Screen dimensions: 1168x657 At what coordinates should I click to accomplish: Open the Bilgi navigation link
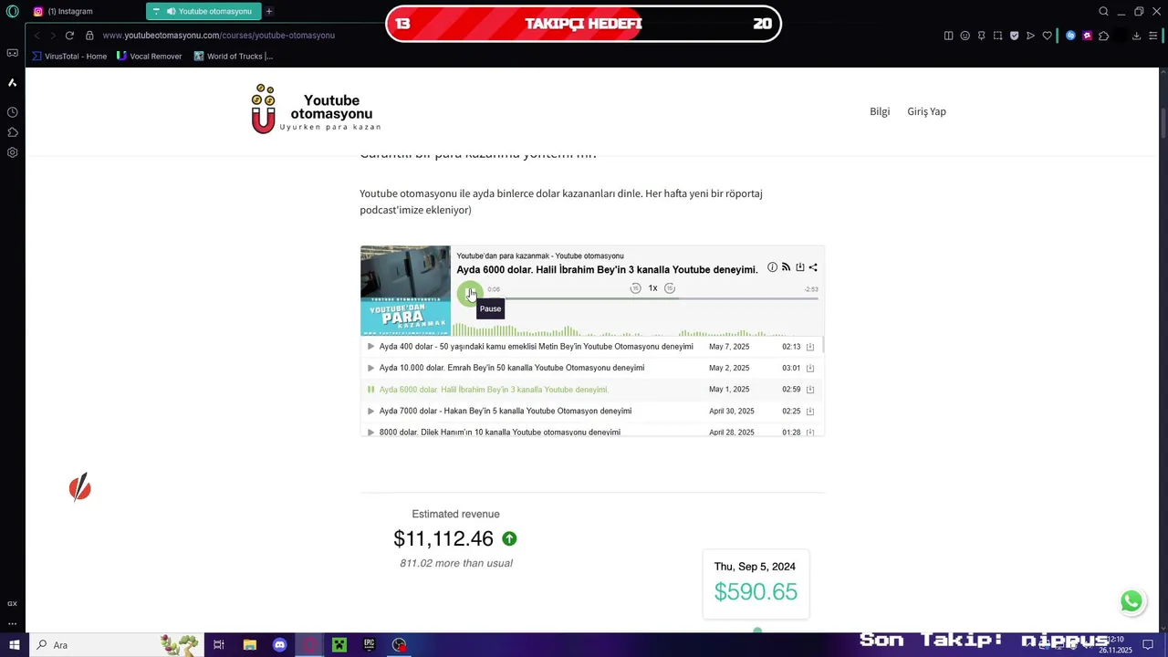coord(880,111)
